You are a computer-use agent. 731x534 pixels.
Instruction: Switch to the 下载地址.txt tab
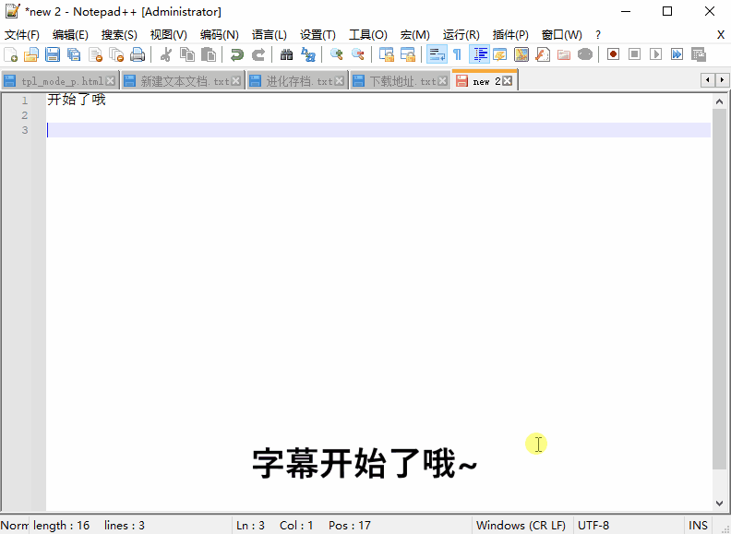[x=400, y=81]
